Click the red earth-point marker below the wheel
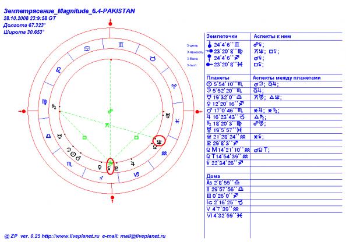Viewport: 346px width, 242px height. 112,198
